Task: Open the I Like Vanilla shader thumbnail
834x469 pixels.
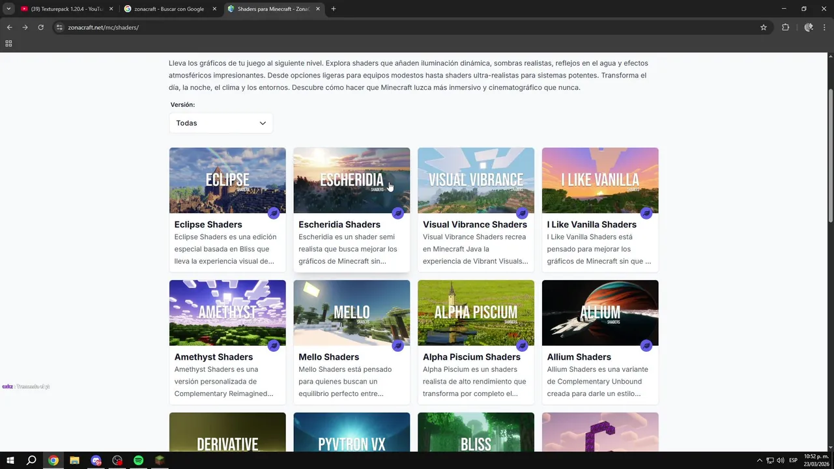Action: pos(600,180)
